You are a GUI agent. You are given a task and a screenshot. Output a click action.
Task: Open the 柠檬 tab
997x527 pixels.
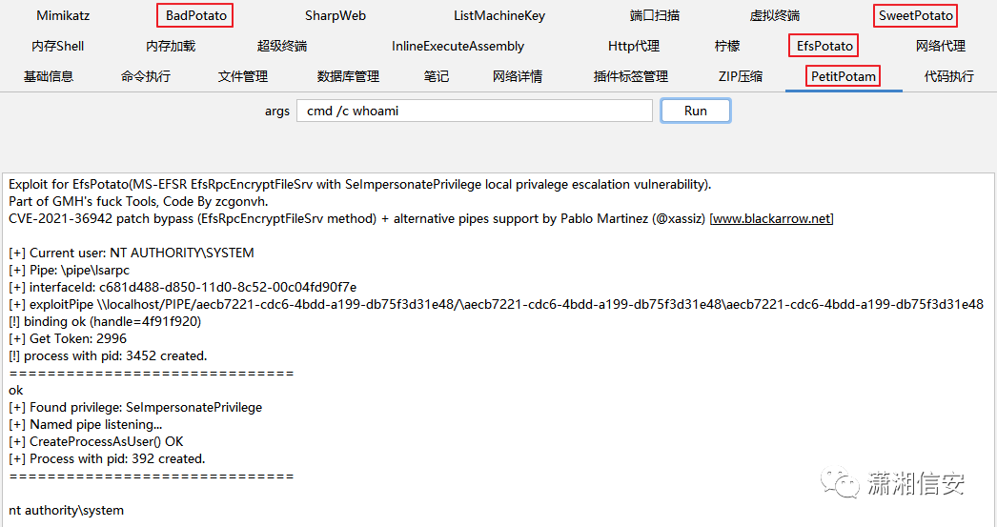pos(727,46)
